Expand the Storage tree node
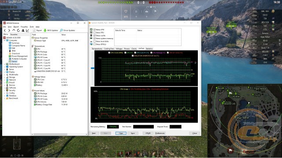The width and height of the screenshot is (282, 158). coord(4,77)
